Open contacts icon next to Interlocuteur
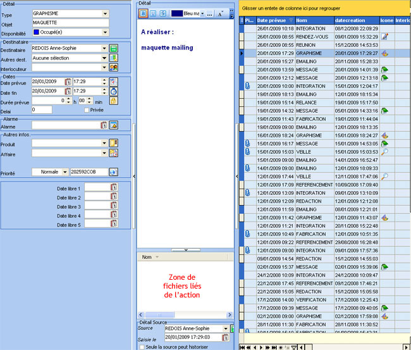 coord(113,68)
